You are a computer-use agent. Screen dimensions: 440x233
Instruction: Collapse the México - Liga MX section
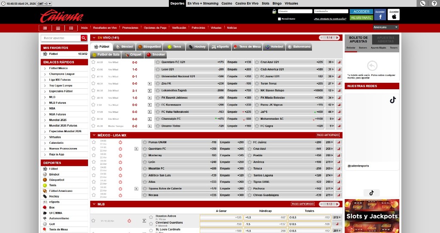pyautogui.click(x=94, y=135)
